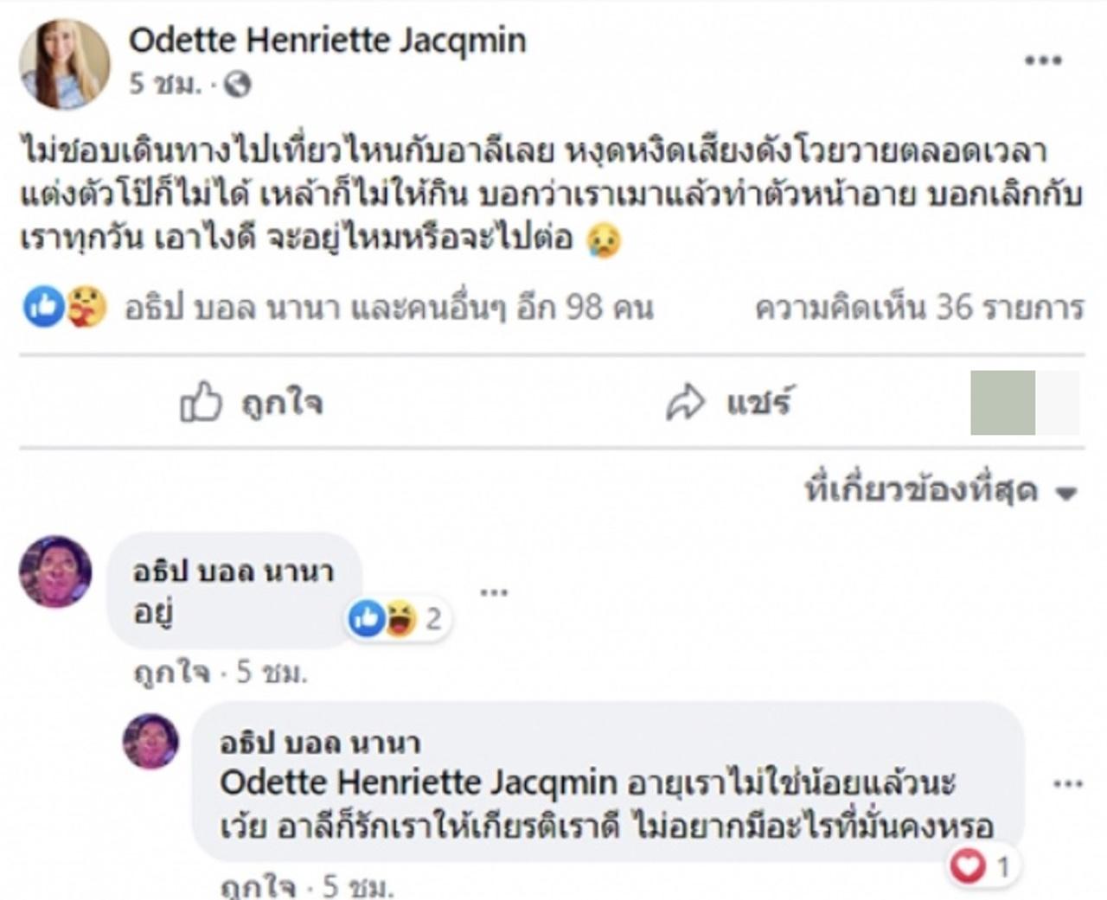Viewport: 1107px width, 900px height.
Task: Click the globe public privacy icon
Action: coord(237,85)
